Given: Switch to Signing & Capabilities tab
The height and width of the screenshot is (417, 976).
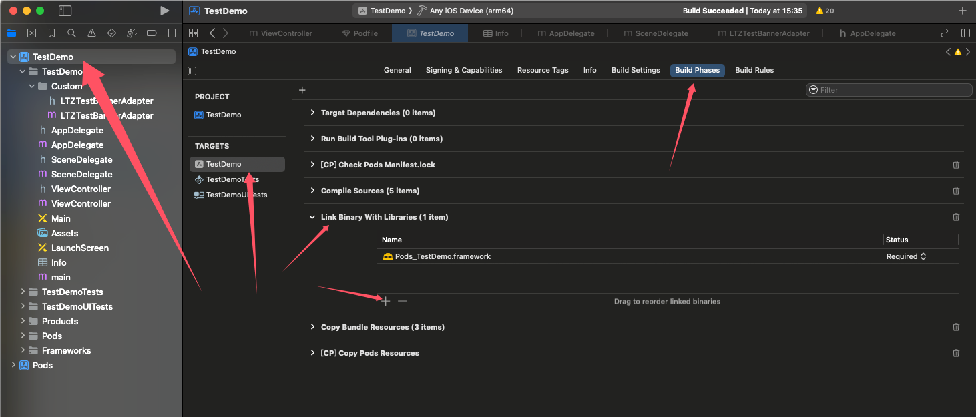Looking at the screenshot, I should [464, 70].
